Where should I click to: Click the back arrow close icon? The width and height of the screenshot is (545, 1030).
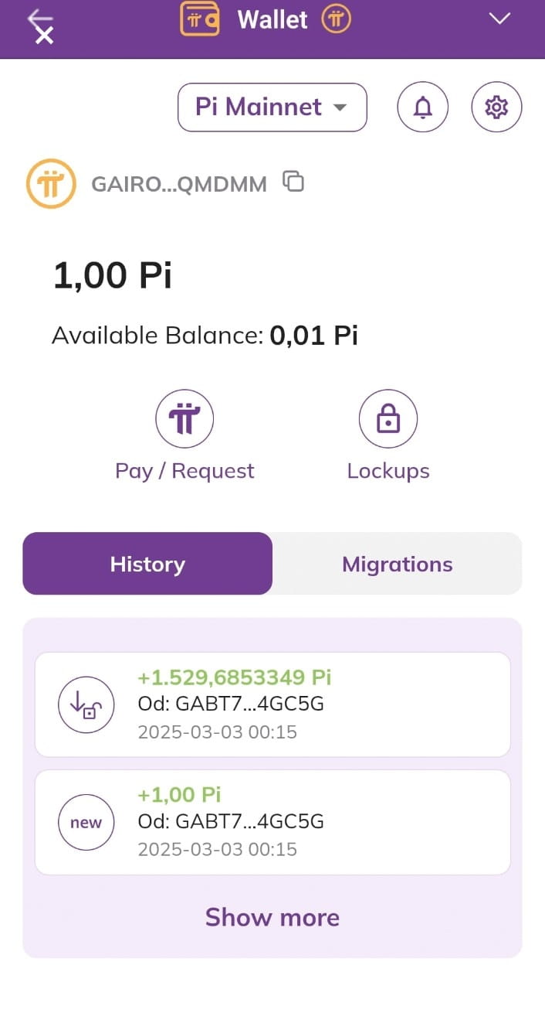[41, 27]
